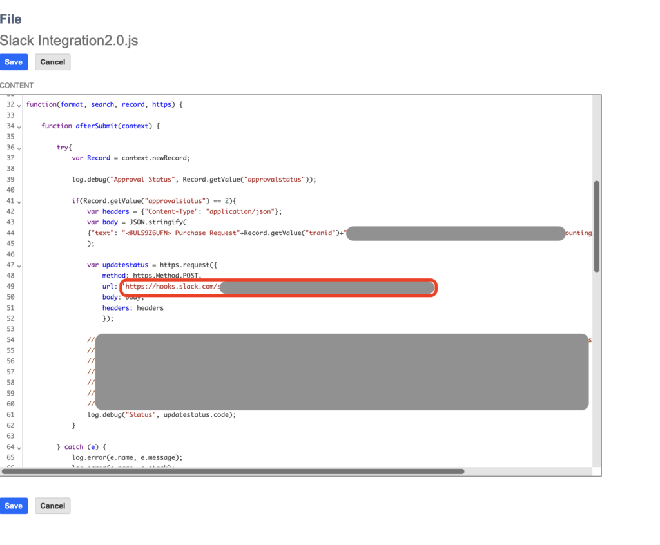The width and height of the screenshot is (660, 545).
Task: Click 'log.debug("Status", updatestatus.code);' line
Action: pyautogui.click(x=162, y=414)
